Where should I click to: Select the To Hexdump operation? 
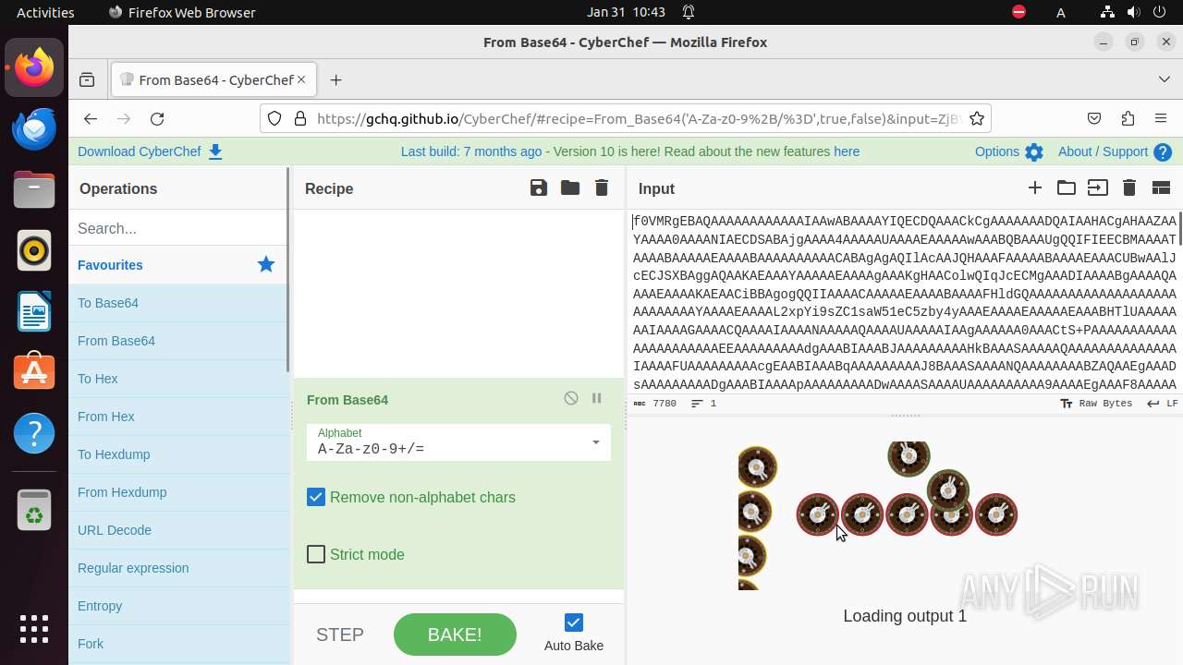coord(179,454)
